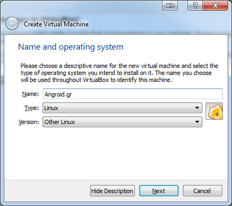Click the 'Name and operating system' heading
Image resolution: width=232 pixels, height=206 pixels.
point(71,47)
